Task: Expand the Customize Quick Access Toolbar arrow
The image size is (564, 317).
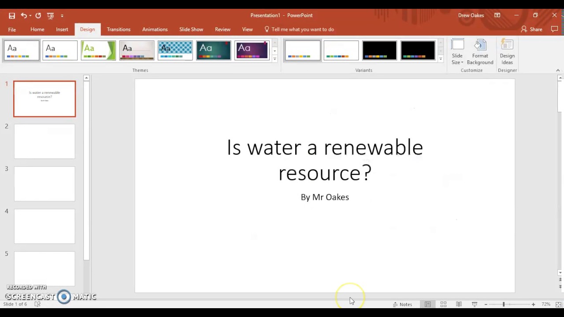Action: (62, 15)
